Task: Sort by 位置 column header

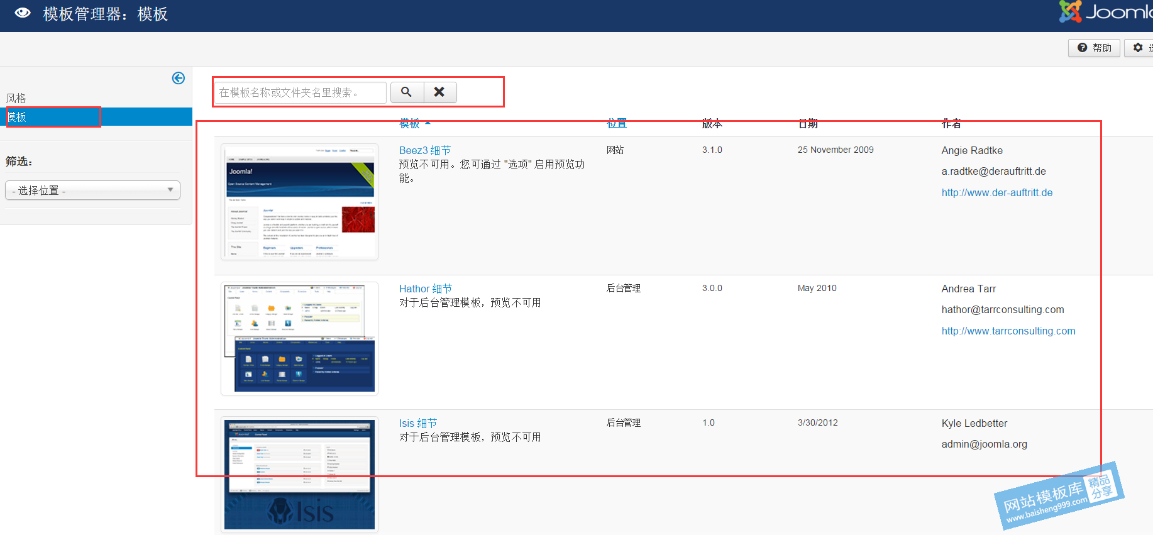Action: pyautogui.click(x=617, y=124)
